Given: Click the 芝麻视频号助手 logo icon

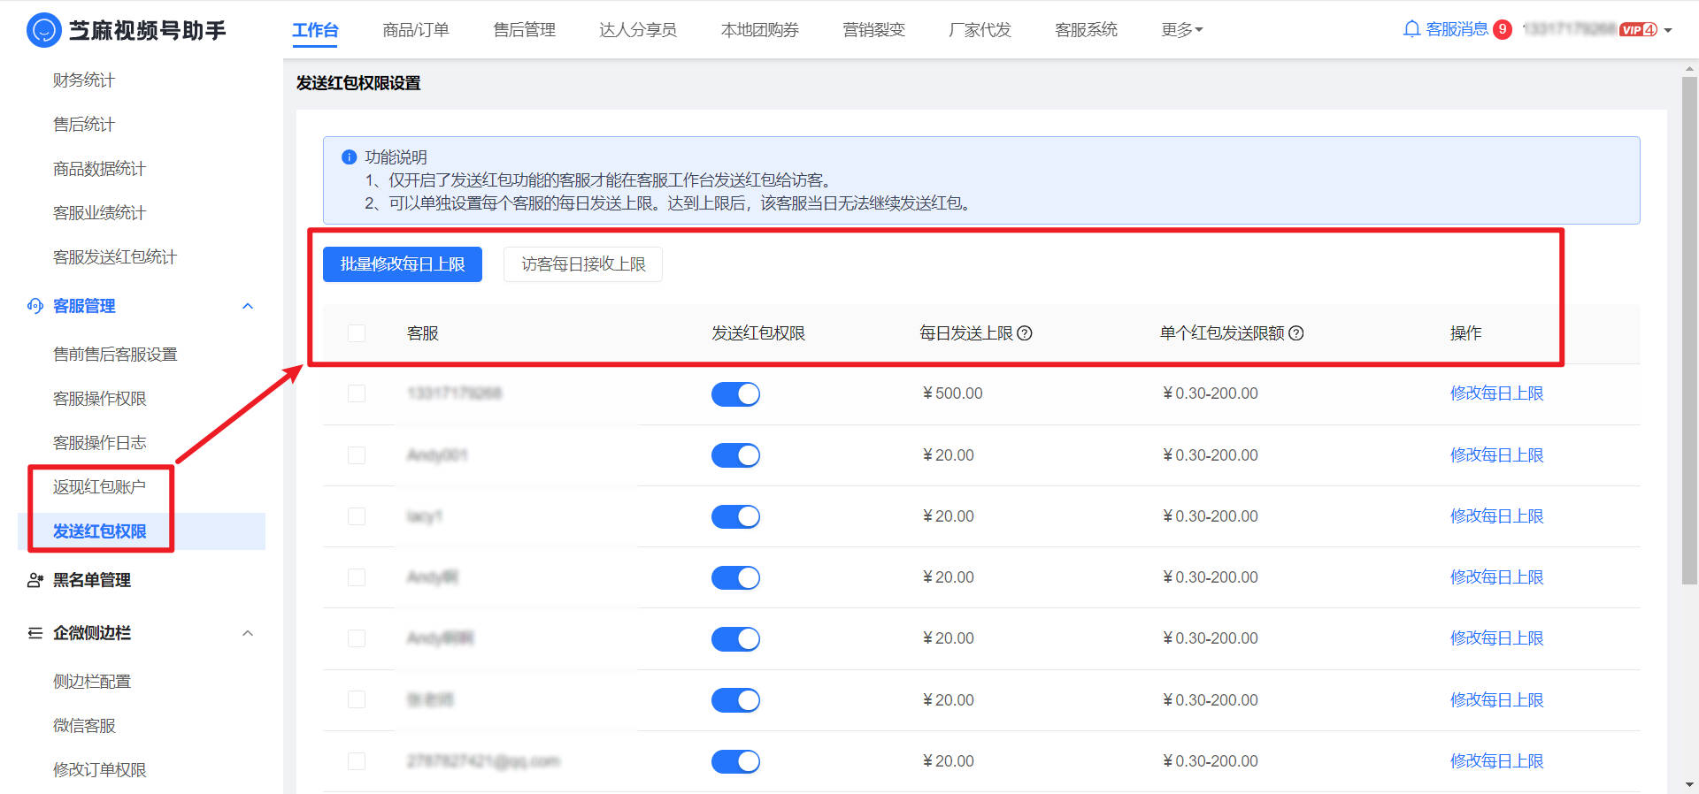Looking at the screenshot, I should point(43,30).
